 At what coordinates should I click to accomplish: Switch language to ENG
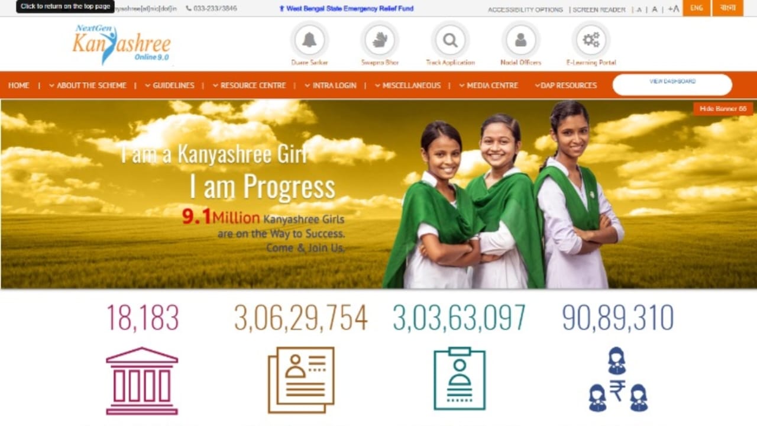pyautogui.click(x=697, y=8)
